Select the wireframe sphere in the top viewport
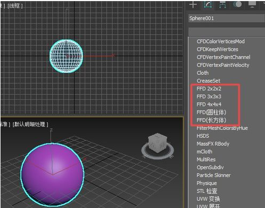 pos(67,56)
